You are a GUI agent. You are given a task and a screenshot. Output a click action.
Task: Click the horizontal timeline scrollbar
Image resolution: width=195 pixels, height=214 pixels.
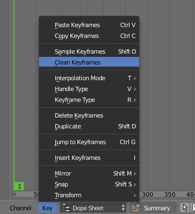point(103,194)
